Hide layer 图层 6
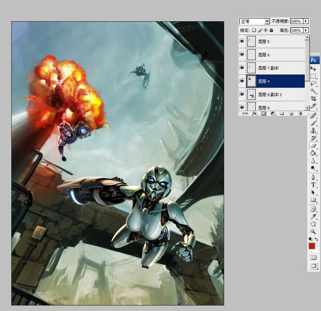The image size is (321, 311). tap(242, 55)
